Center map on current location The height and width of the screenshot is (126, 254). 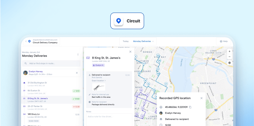229,63
